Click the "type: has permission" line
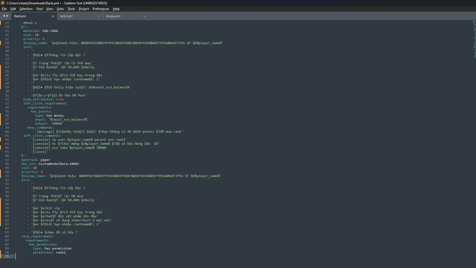Viewport: 476px width, 268px height. [52, 248]
